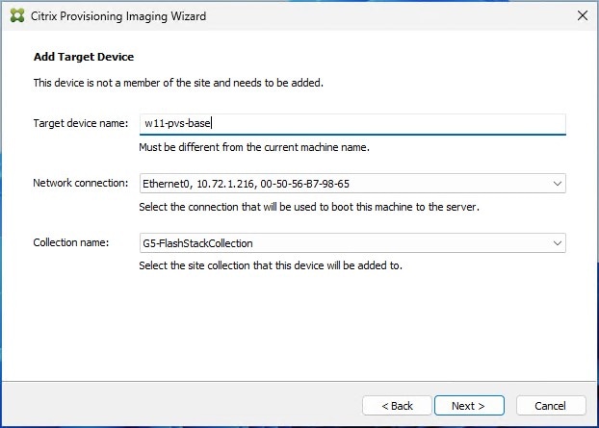Proceed with the Next button
Image resolution: width=599 pixels, height=428 pixels.
pos(469,406)
